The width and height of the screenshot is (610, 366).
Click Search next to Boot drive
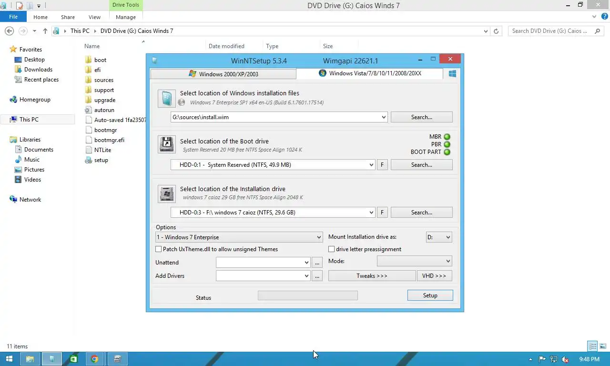click(x=421, y=165)
